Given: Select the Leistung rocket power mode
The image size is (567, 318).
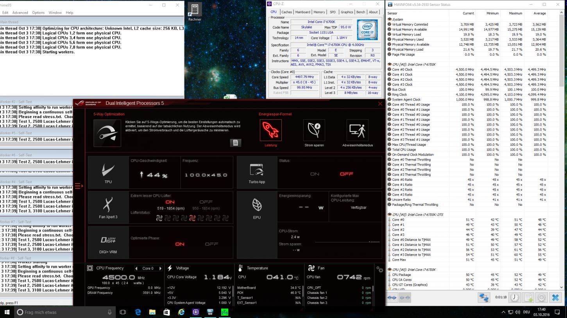Looking at the screenshot, I should 270,130.
